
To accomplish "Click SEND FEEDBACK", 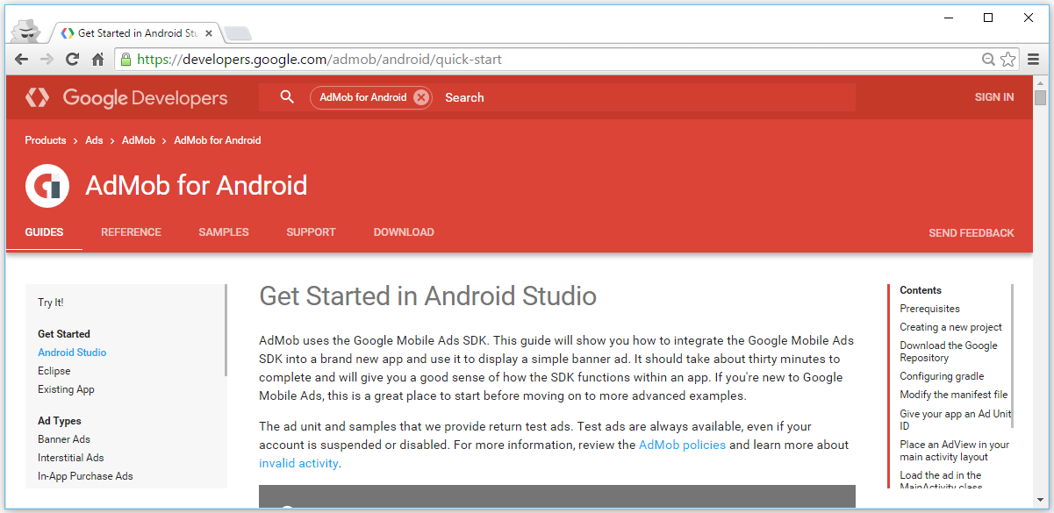I will pyautogui.click(x=972, y=233).
